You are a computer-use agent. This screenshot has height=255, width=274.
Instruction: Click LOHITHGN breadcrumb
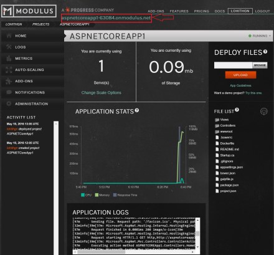pyautogui.click(x=14, y=24)
